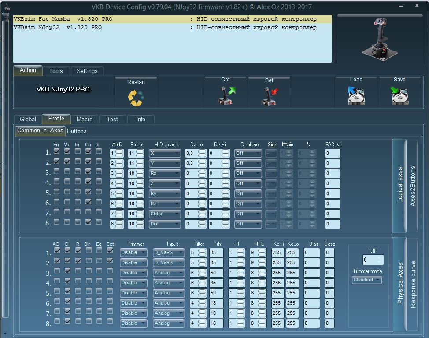Click Bias field for physical axis 6
This screenshot has width=429, height=338.
tap(312, 303)
